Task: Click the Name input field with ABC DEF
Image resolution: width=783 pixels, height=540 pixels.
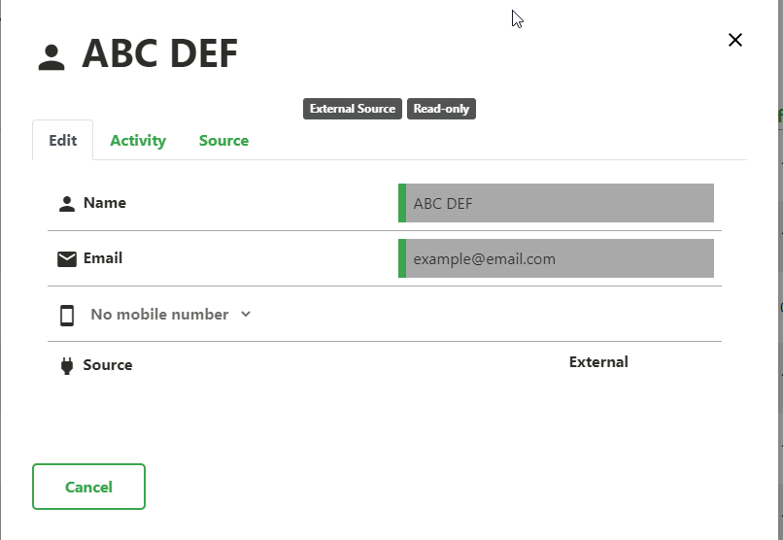Action: tap(557, 203)
